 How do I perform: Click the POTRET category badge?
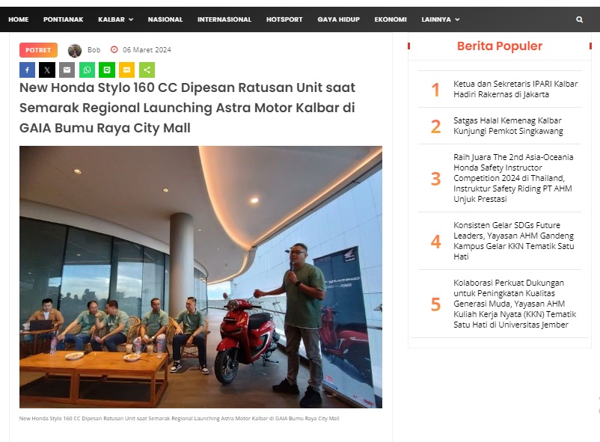tap(38, 50)
